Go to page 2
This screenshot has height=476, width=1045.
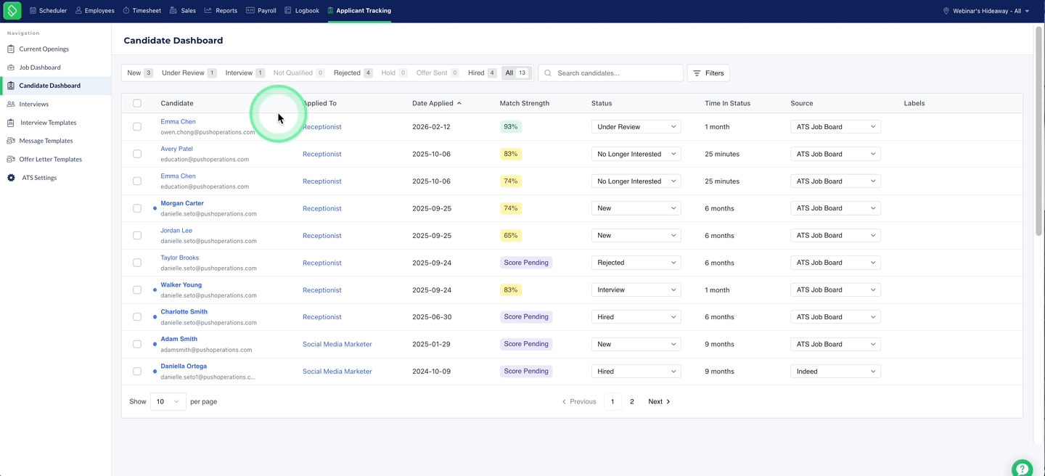(x=632, y=402)
